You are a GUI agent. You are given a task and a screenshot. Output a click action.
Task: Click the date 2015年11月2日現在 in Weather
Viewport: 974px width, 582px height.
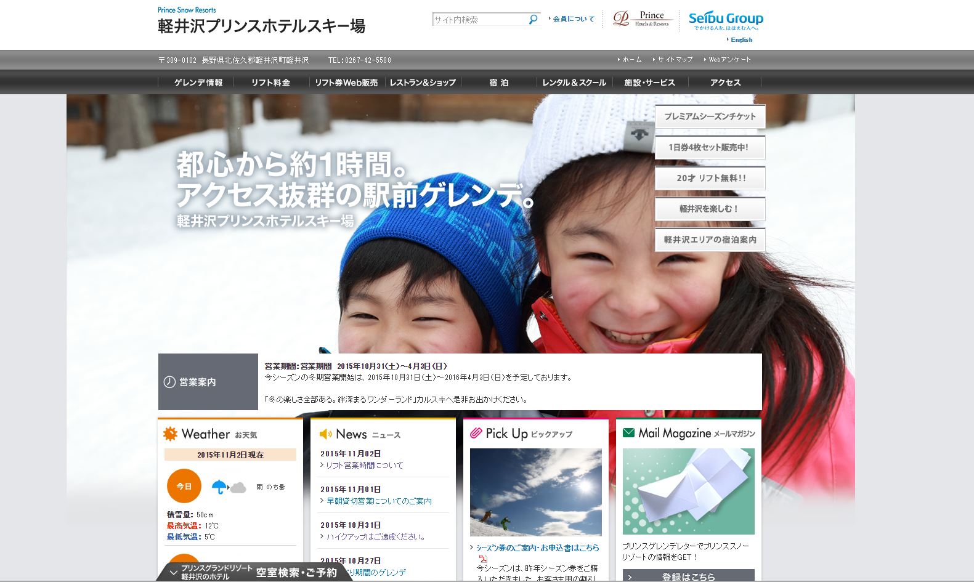coord(230,455)
